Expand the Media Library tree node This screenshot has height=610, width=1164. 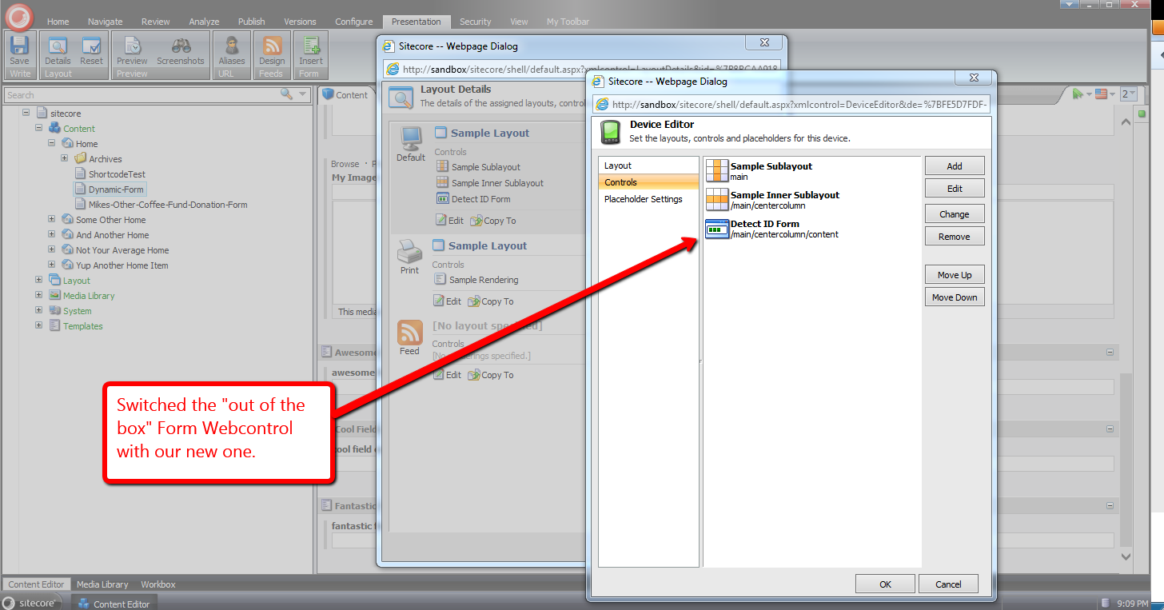[39, 296]
